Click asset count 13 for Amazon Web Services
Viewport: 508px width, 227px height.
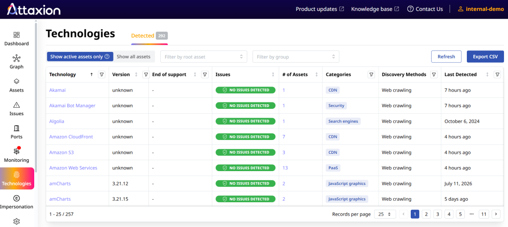(x=285, y=168)
